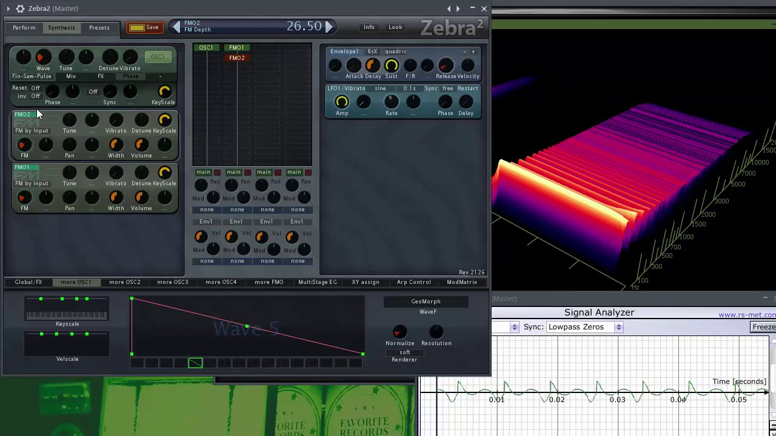Click the Look button

pyautogui.click(x=395, y=27)
